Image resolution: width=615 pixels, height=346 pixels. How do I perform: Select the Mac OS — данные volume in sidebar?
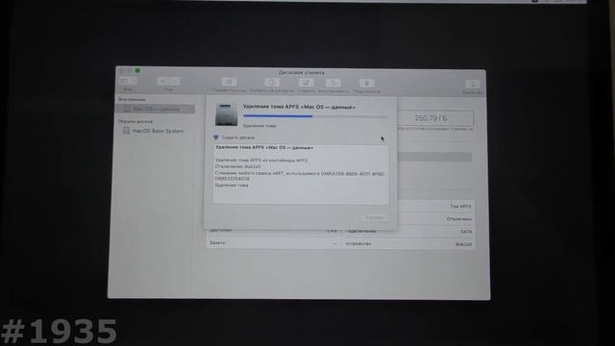[156, 109]
